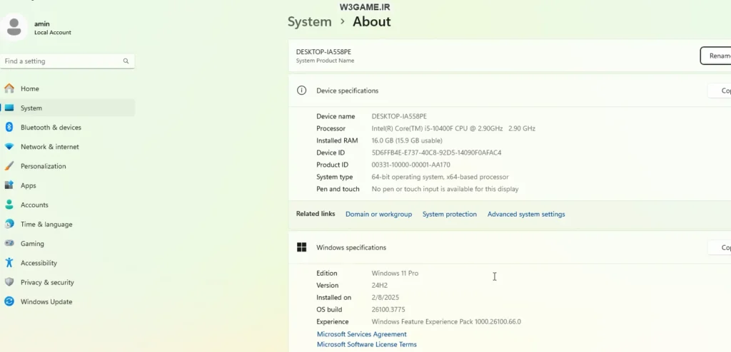The height and width of the screenshot is (352, 731).
Task: Open Time & language settings
Action: click(68, 224)
